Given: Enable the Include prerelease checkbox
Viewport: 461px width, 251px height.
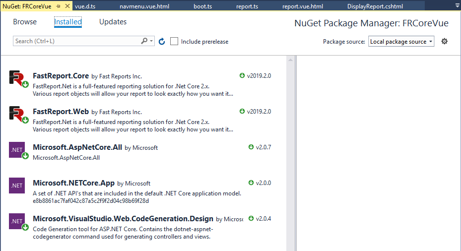Looking at the screenshot, I should [x=174, y=42].
